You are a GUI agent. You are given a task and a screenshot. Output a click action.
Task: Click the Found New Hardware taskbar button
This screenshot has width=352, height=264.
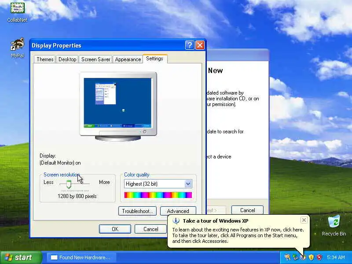pos(81,257)
